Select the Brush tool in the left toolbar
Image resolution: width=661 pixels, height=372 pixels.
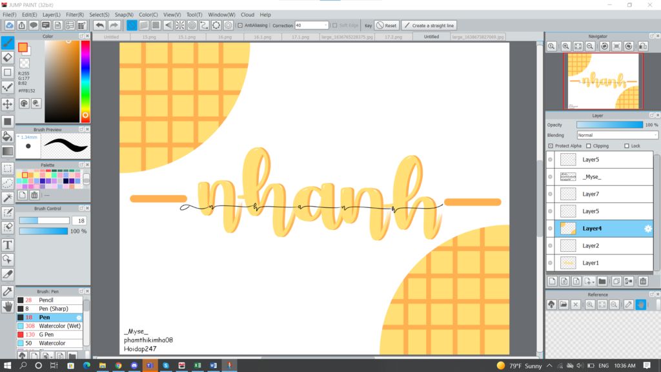[8, 43]
